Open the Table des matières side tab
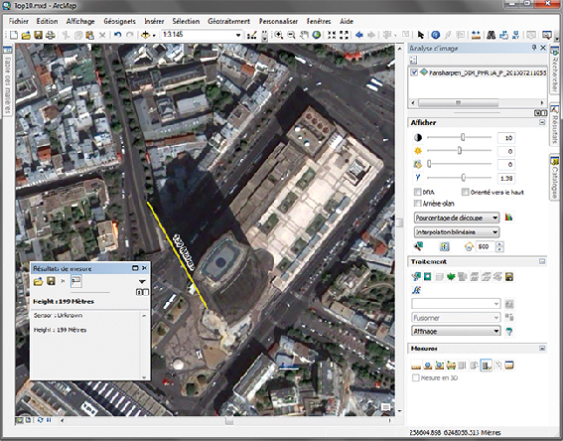Image resolution: width=563 pixels, height=441 pixels. 7,80
